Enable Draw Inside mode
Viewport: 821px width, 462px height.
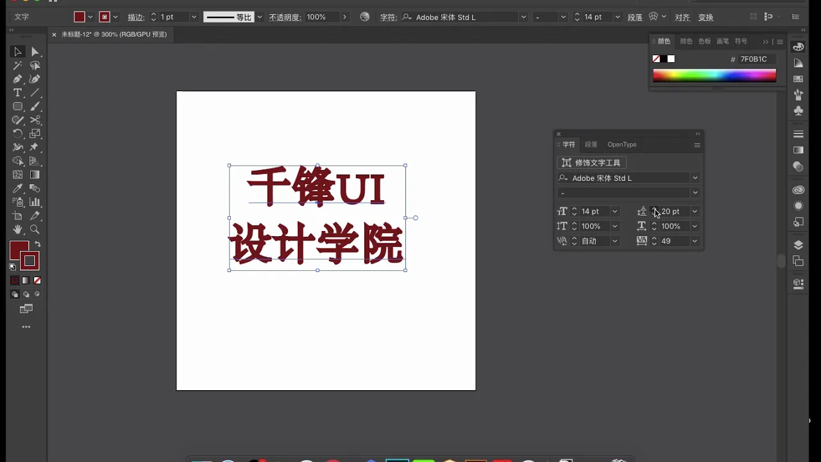tap(37, 295)
